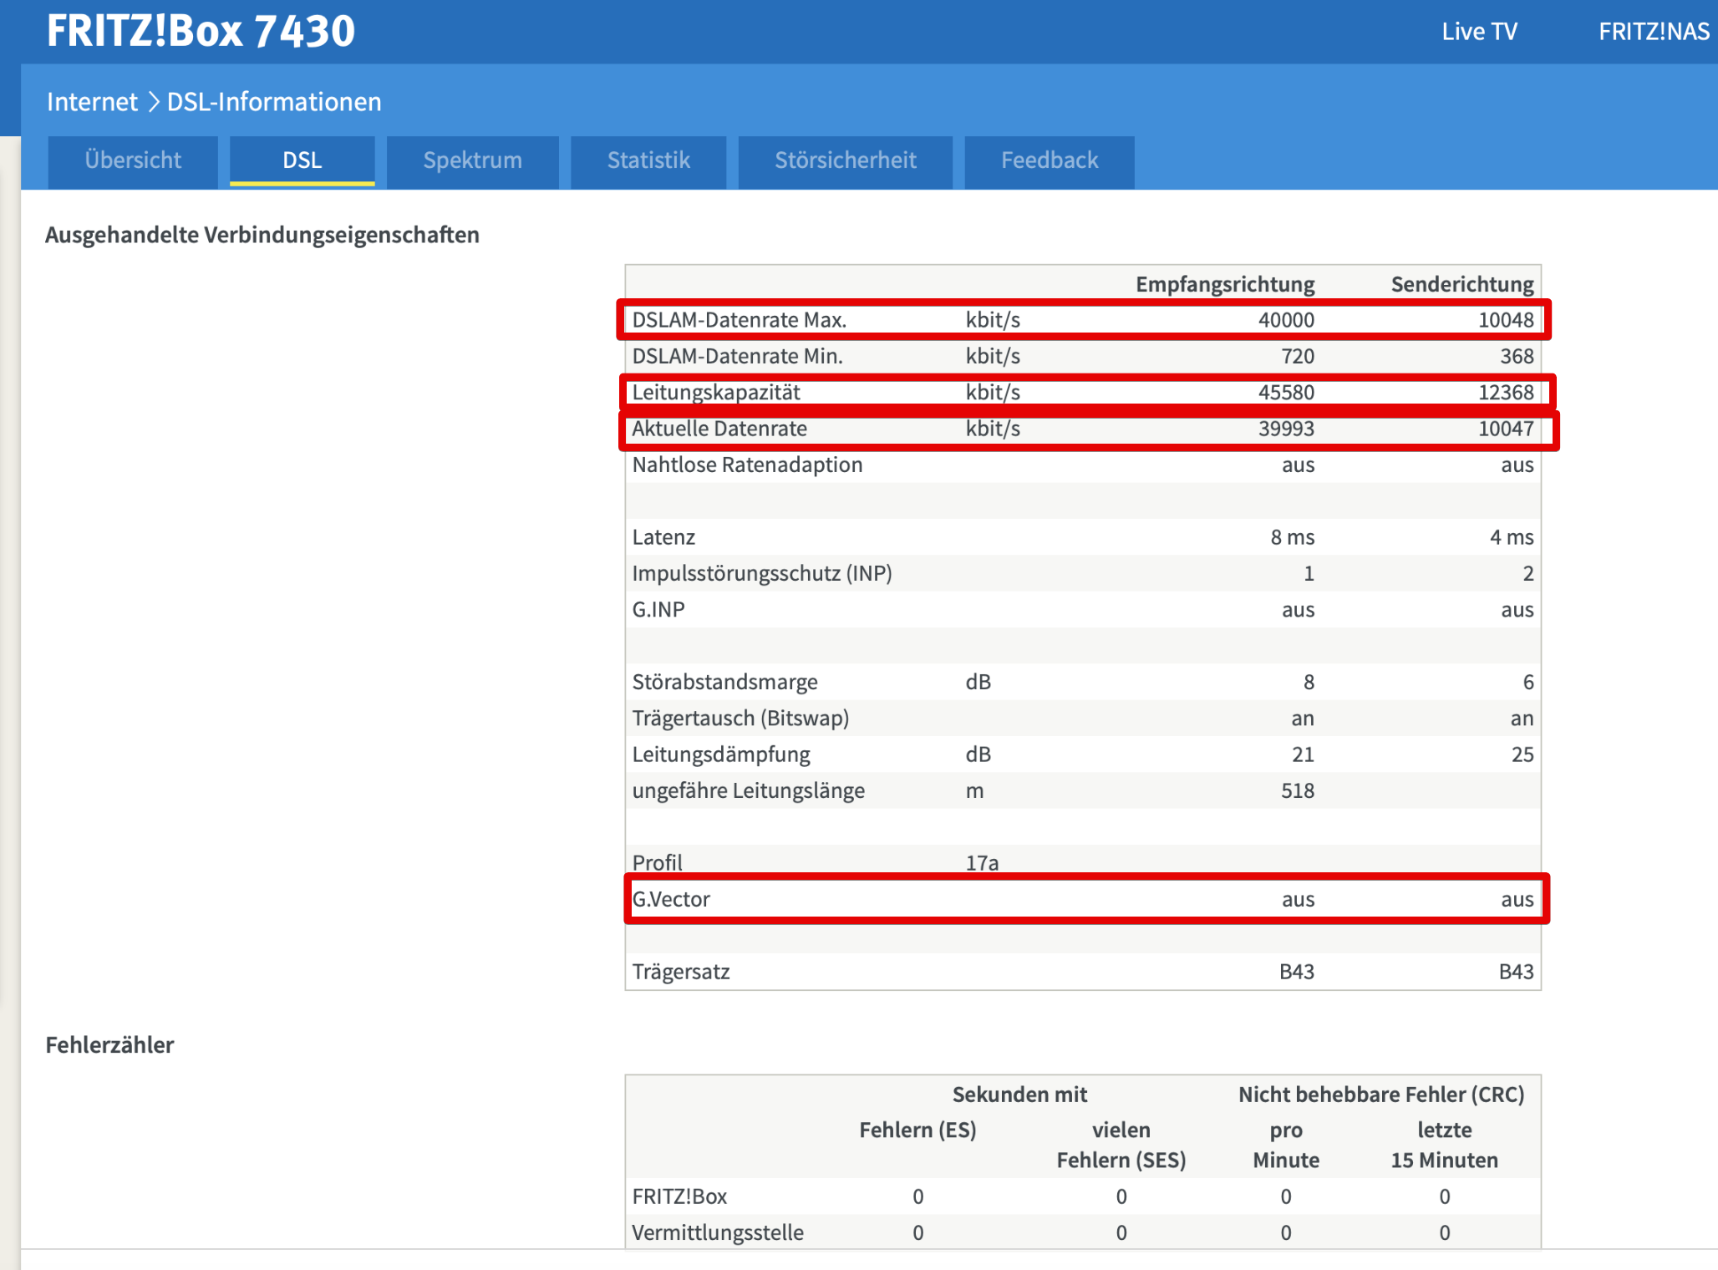
Task: Click the value 39993
Action: tap(1286, 429)
